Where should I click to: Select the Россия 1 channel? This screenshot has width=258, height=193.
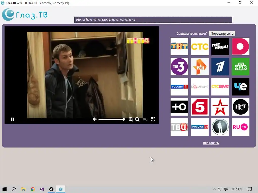tap(179, 87)
